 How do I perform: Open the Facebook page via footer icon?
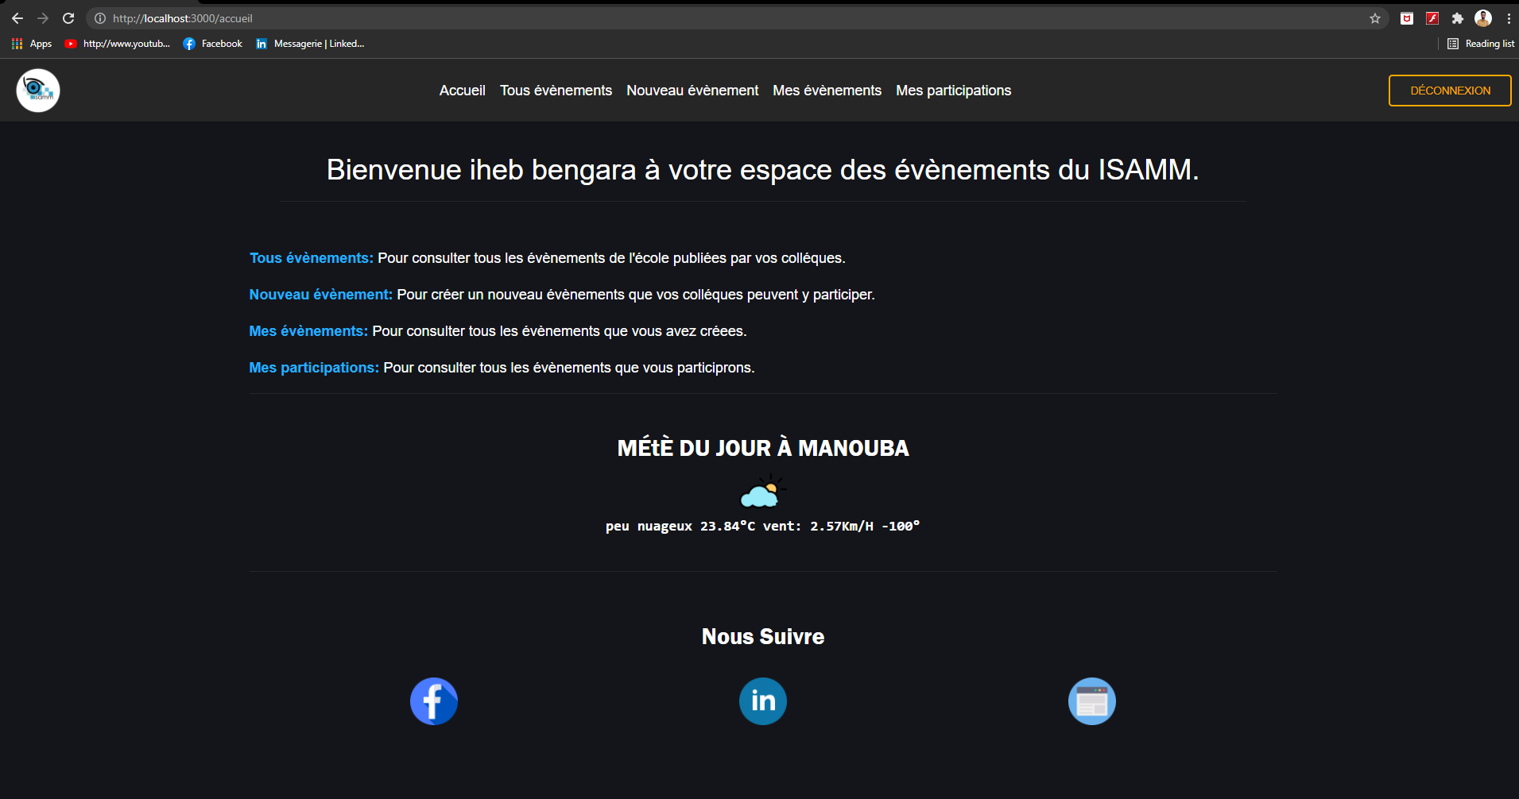[x=433, y=701]
